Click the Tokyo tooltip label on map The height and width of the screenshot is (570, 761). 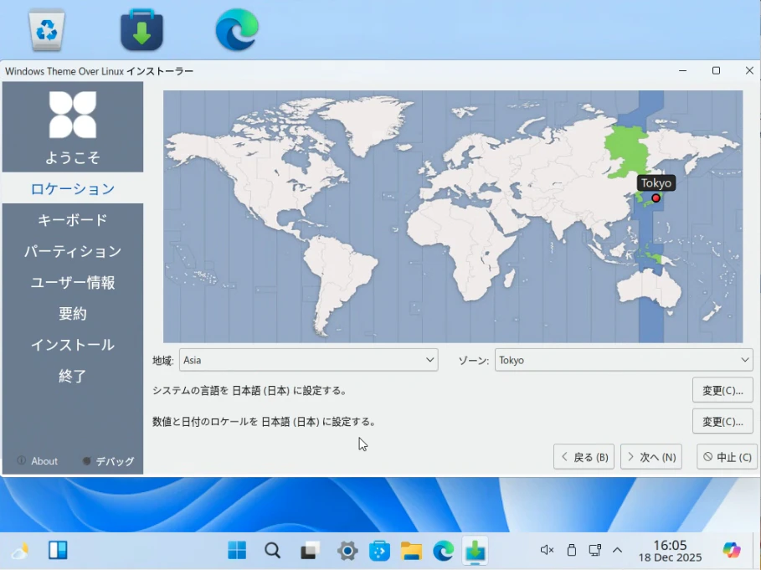click(656, 182)
